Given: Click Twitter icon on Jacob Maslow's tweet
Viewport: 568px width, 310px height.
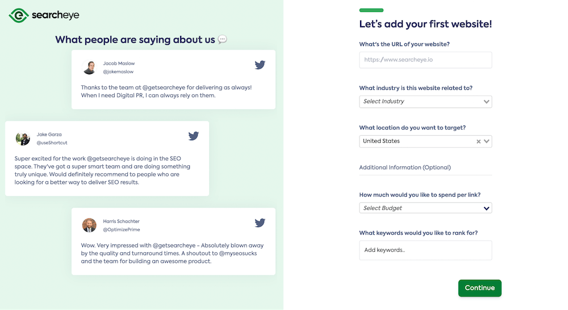Looking at the screenshot, I should coord(260,65).
